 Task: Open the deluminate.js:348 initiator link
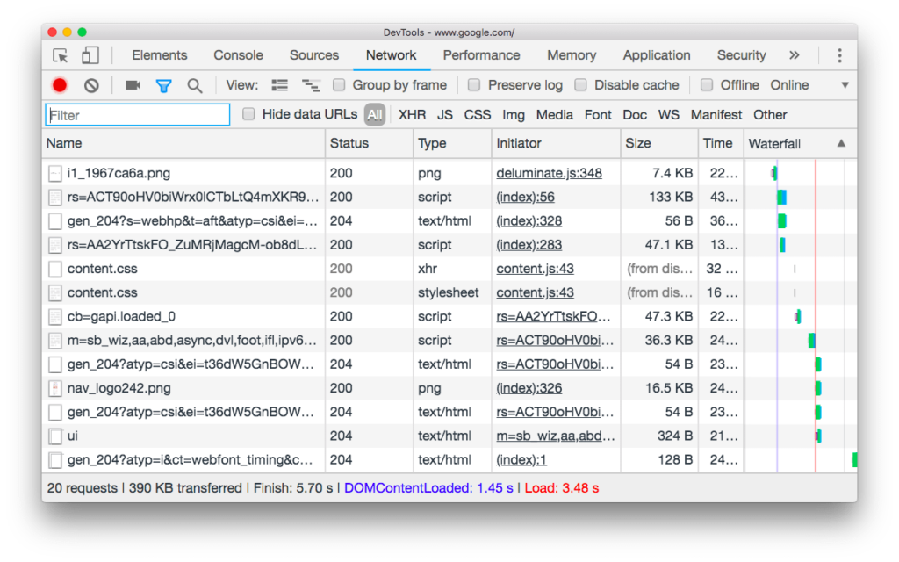(x=550, y=173)
